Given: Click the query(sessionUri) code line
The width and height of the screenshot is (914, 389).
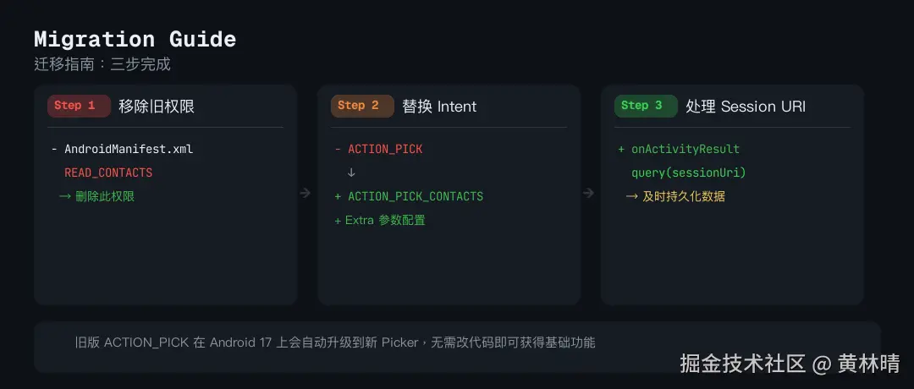Looking at the screenshot, I should tap(688, 173).
